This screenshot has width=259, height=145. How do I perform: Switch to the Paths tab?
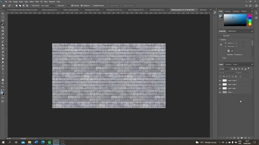[x=235, y=64]
